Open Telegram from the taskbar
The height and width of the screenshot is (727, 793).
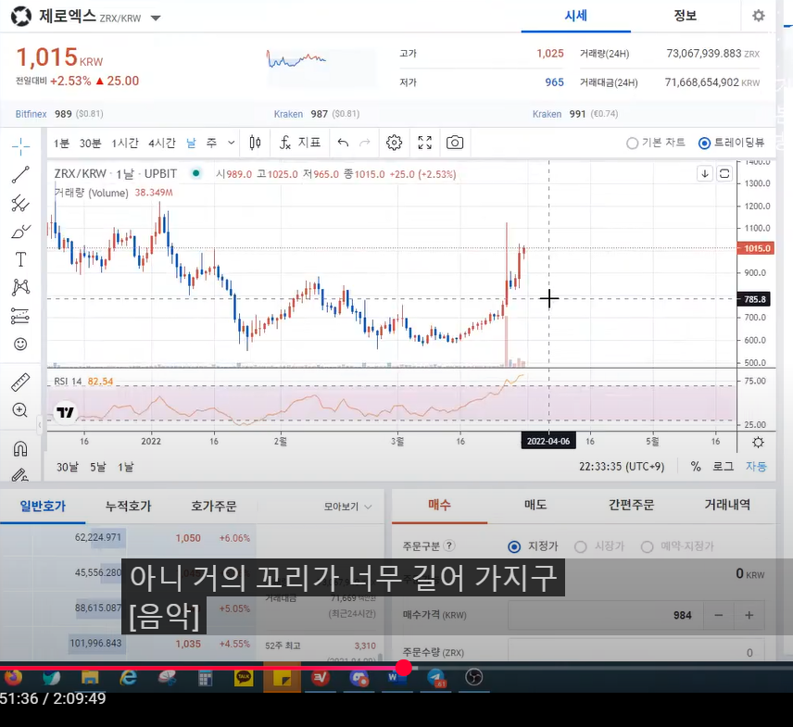point(436,678)
